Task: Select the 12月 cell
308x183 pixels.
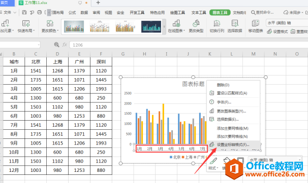Action: coord(14,170)
